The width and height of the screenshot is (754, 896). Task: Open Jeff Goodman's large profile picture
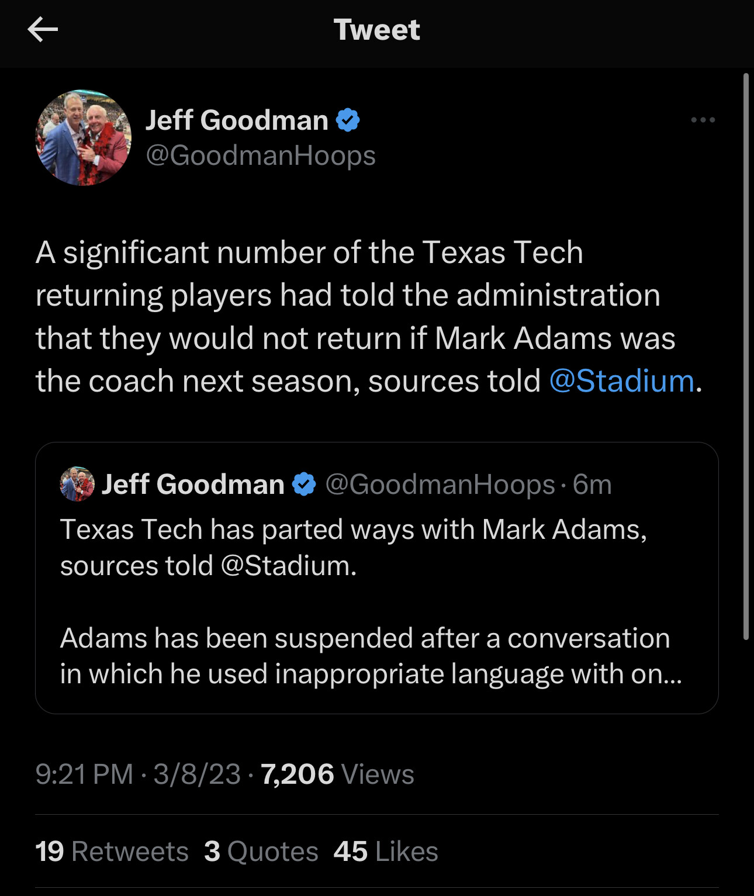coord(84,138)
